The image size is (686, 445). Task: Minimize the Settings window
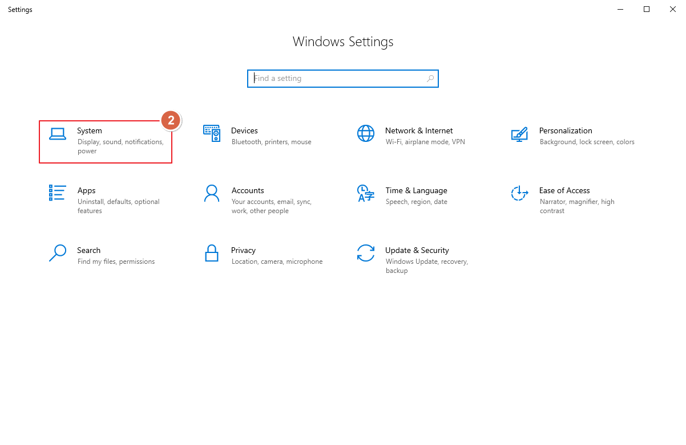(x=620, y=9)
